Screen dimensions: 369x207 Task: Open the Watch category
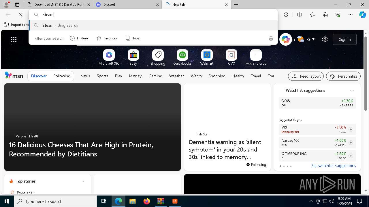[x=196, y=76]
